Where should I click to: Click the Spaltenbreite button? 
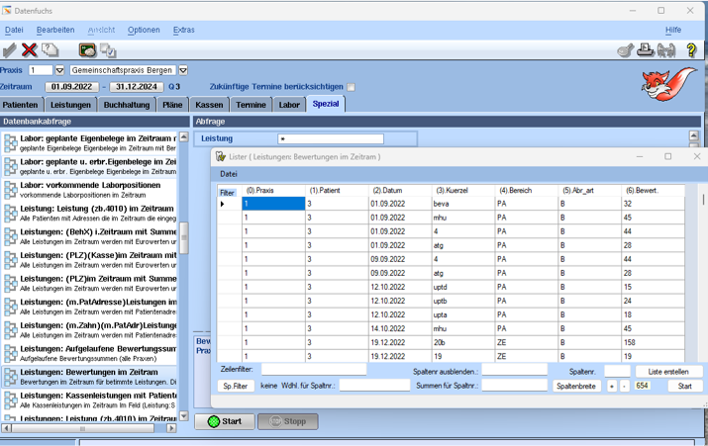(x=576, y=386)
